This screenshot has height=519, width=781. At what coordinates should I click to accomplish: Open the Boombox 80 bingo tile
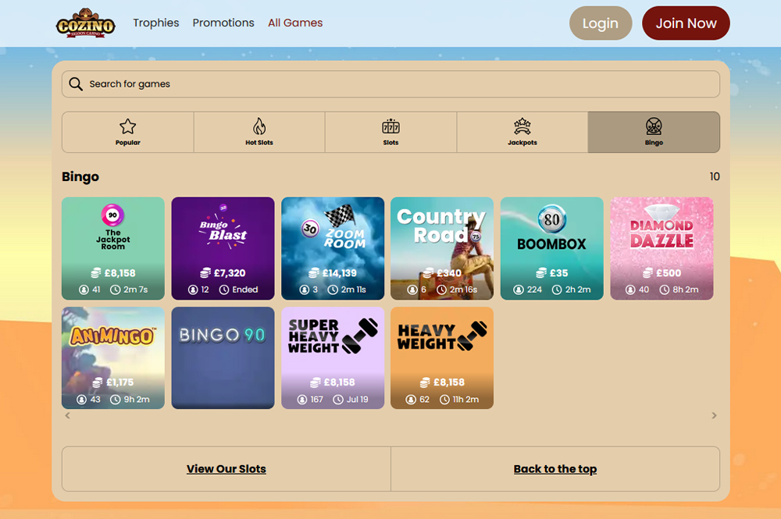(x=552, y=248)
